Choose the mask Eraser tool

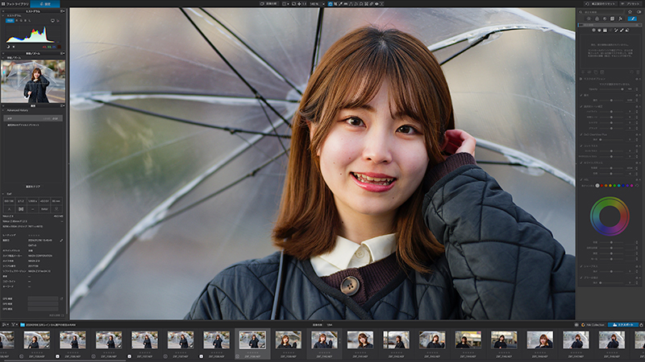coord(627,30)
